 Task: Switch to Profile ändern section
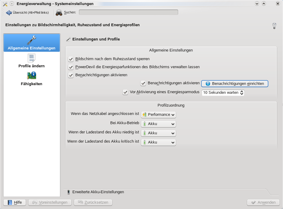(x=32, y=61)
